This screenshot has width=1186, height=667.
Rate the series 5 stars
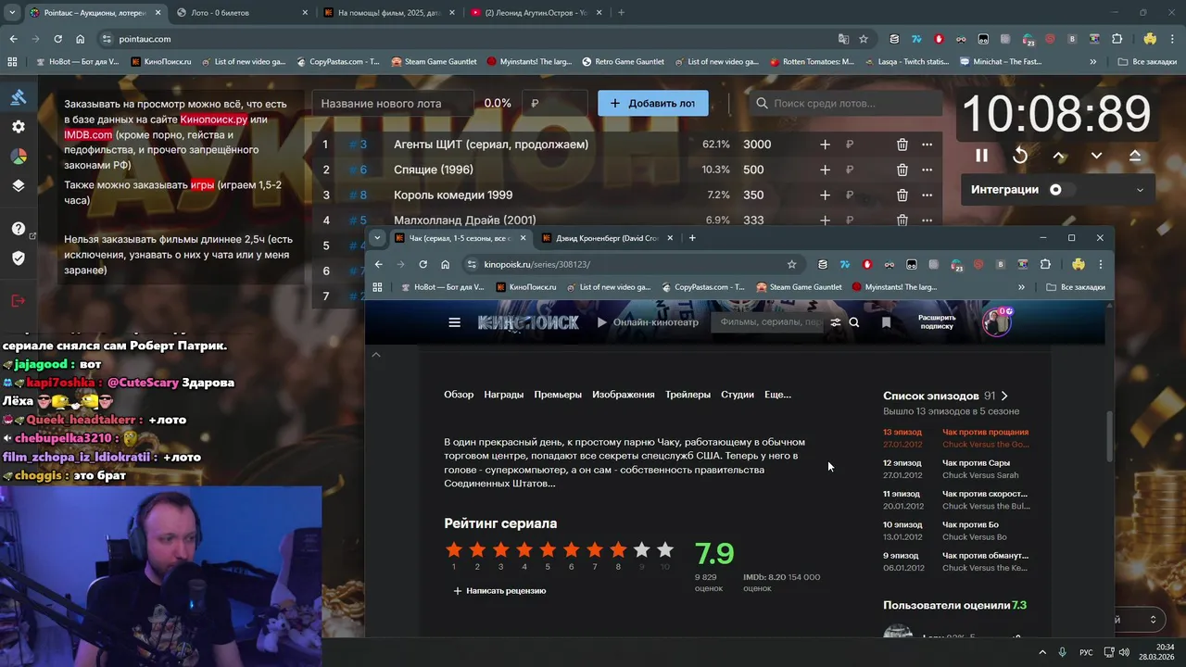point(548,550)
